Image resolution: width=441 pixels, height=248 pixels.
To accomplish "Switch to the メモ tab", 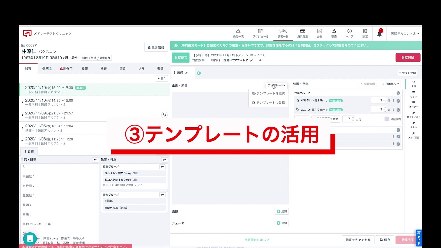I will tap(141, 69).
